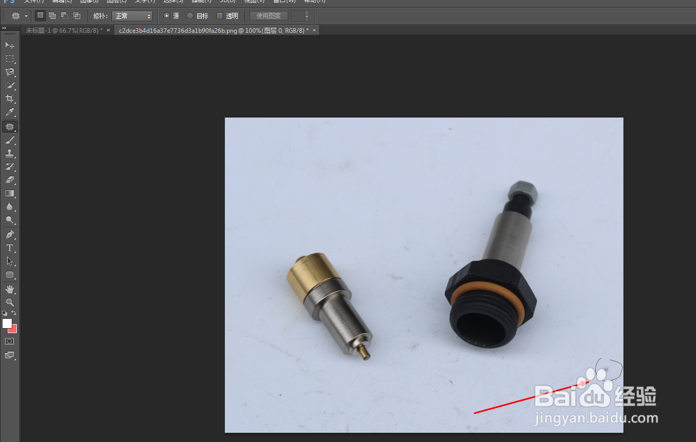Switch to the c2dce3b4d16a37e7736d3a1b90fa26b.png tab
696x442 pixels.
coord(214,30)
